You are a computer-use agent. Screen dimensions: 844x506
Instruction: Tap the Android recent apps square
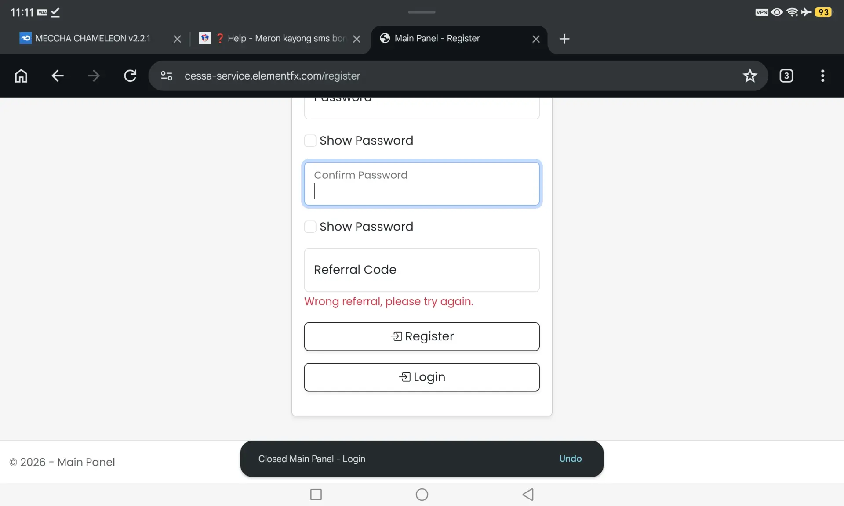pos(316,495)
